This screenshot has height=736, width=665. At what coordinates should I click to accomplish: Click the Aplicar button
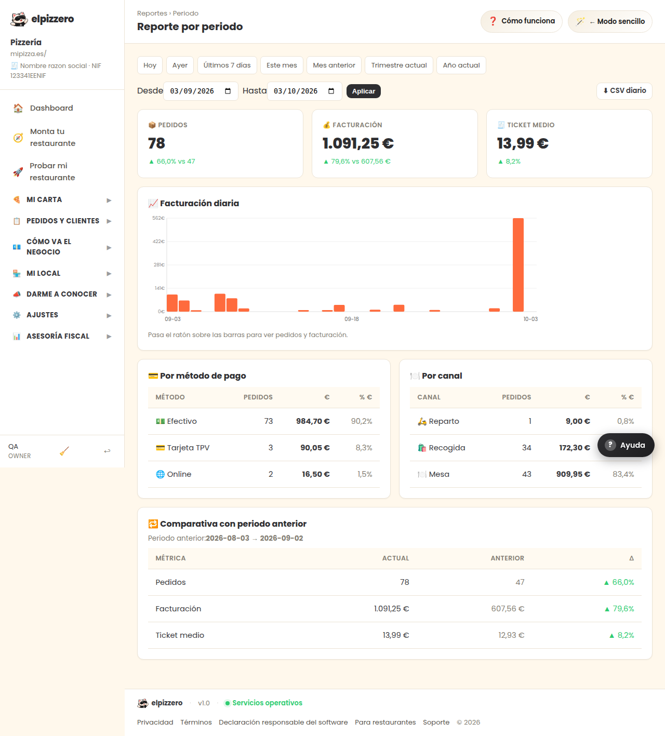click(x=364, y=91)
